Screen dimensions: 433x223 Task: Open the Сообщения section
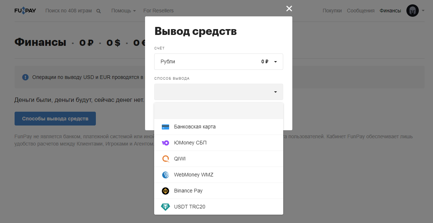coord(360,11)
